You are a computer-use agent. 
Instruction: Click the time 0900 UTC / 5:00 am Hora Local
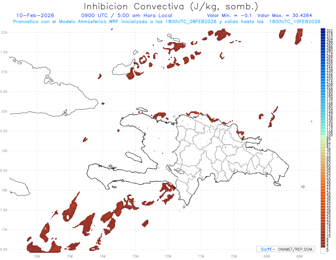[127, 15]
